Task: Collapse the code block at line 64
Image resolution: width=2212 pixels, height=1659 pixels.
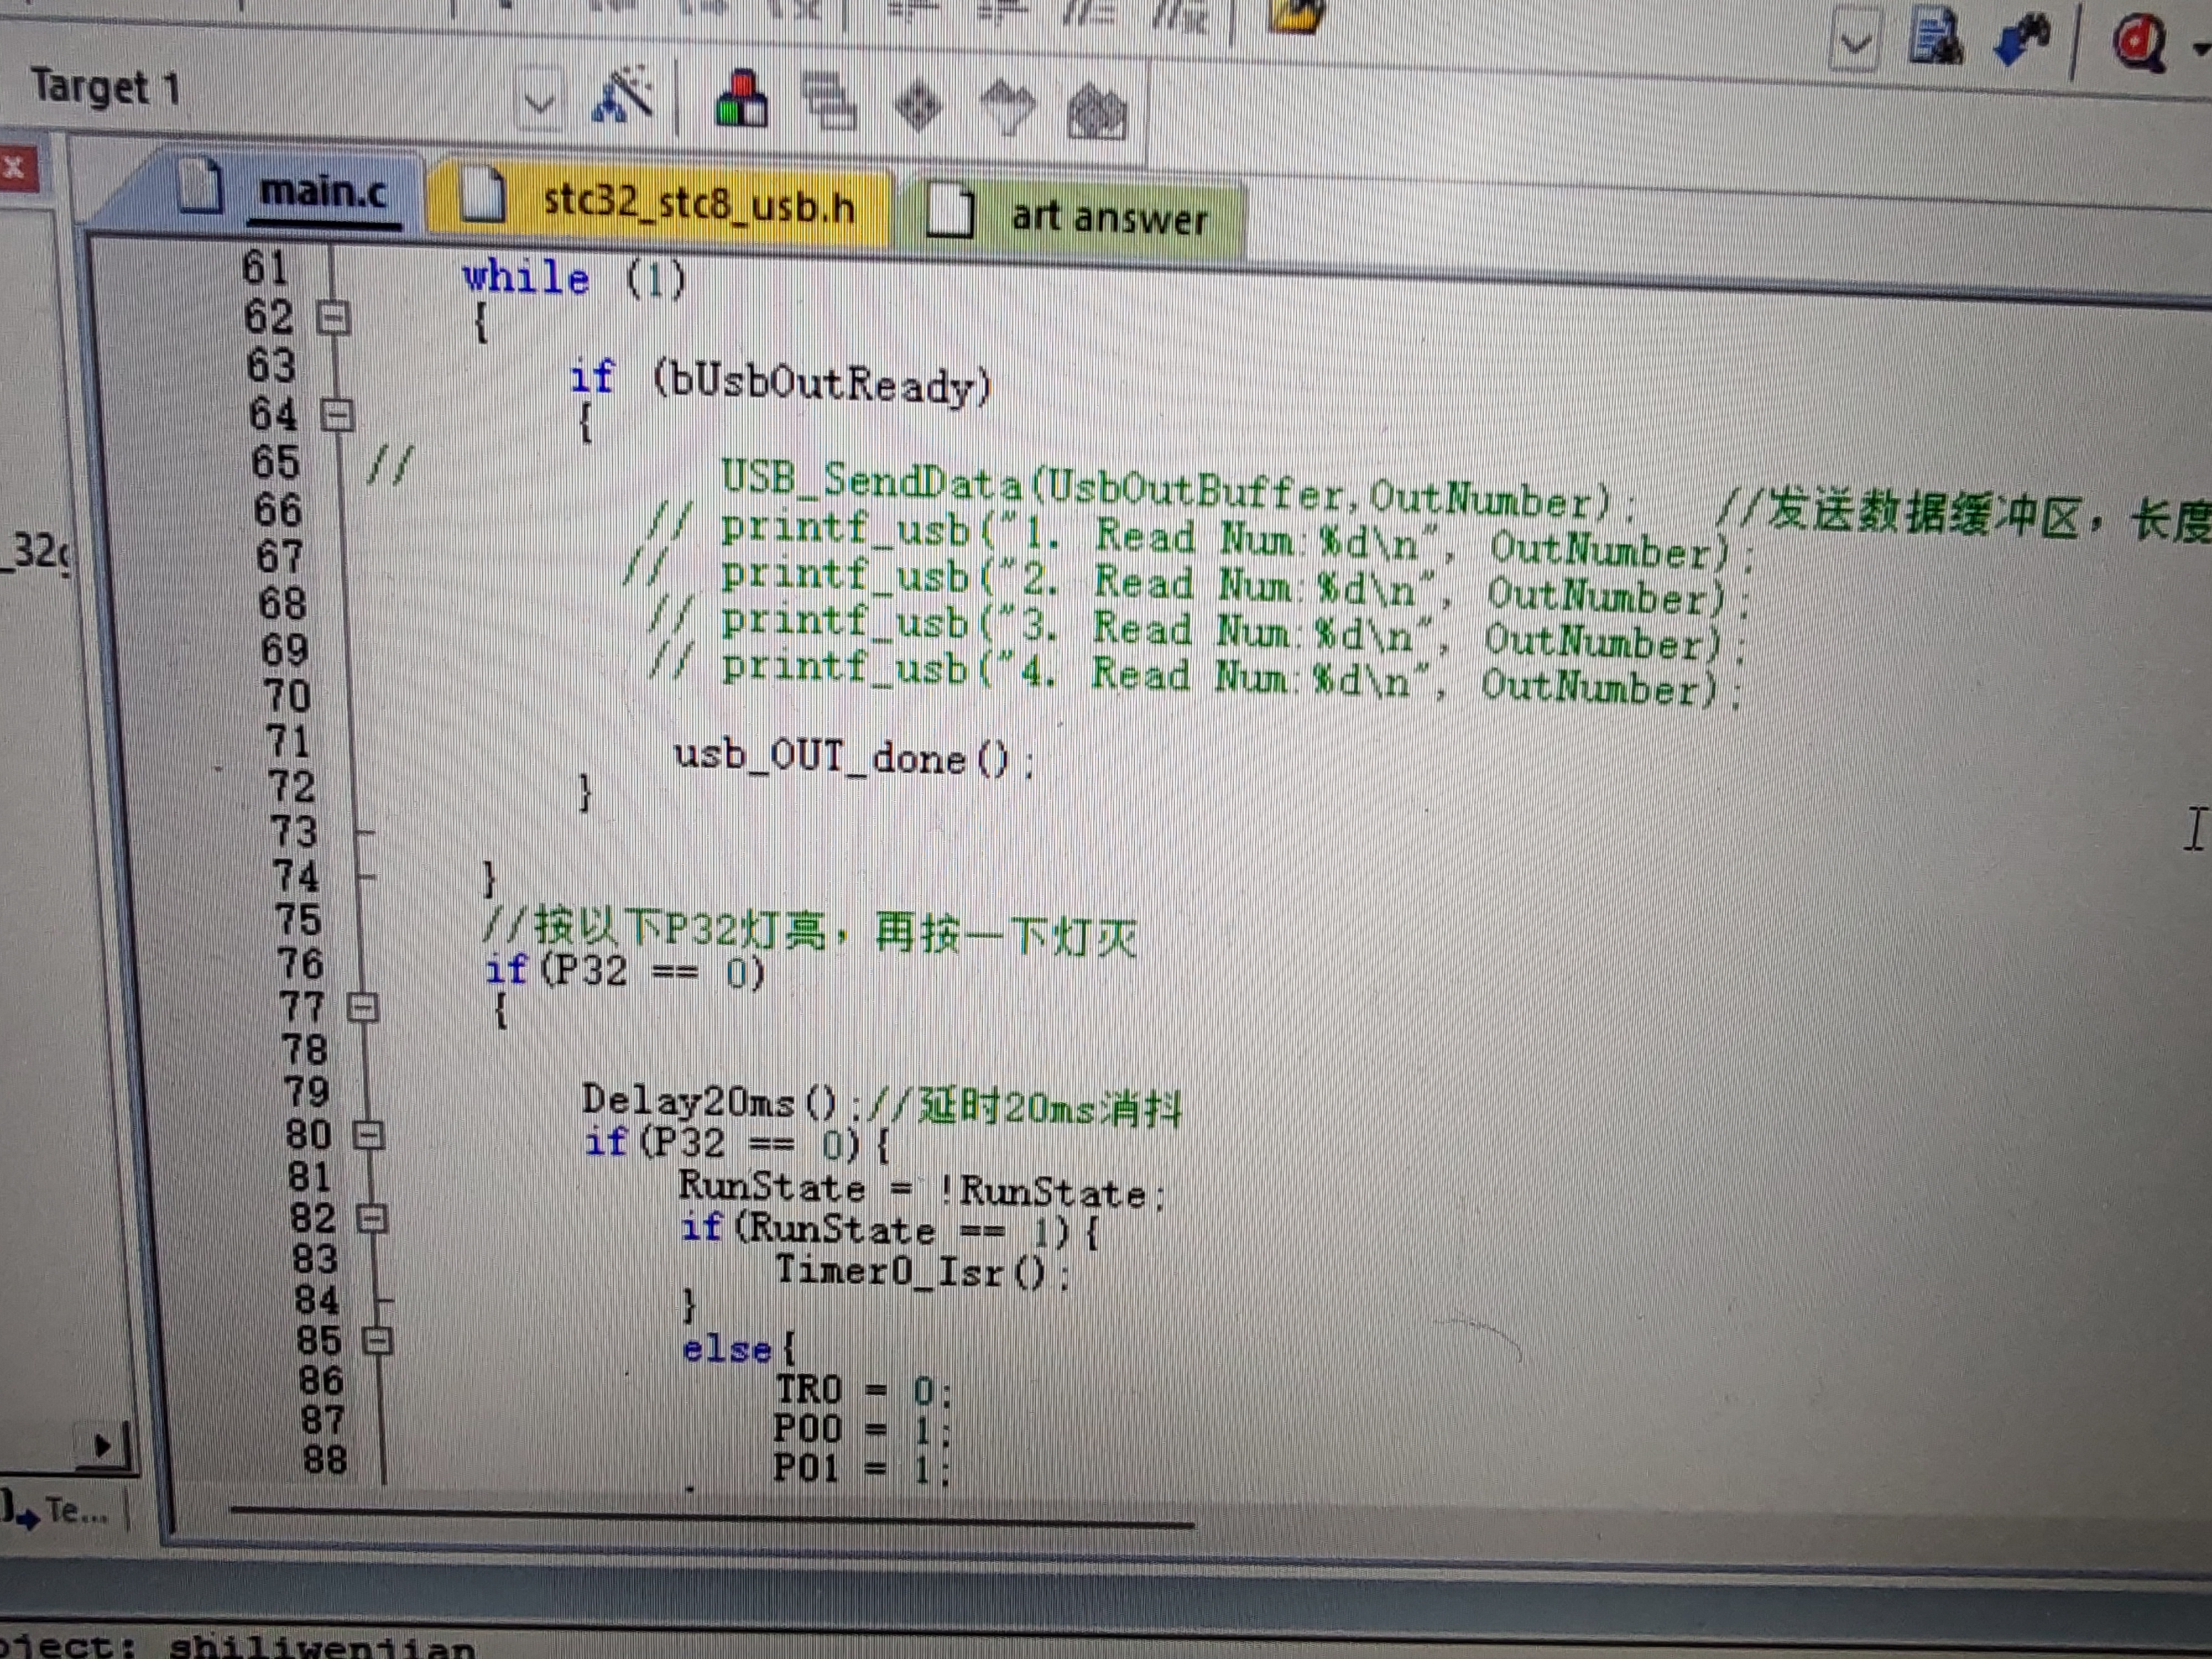Action: (x=338, y=414)
